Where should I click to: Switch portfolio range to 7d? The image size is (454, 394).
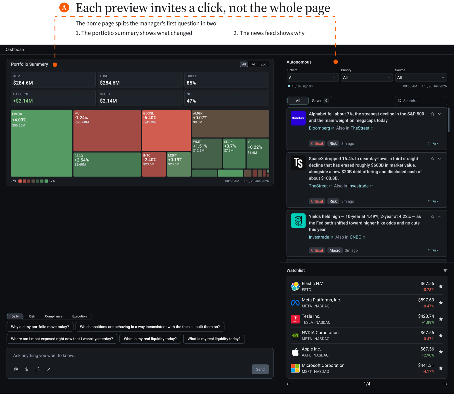pos(253,64)
